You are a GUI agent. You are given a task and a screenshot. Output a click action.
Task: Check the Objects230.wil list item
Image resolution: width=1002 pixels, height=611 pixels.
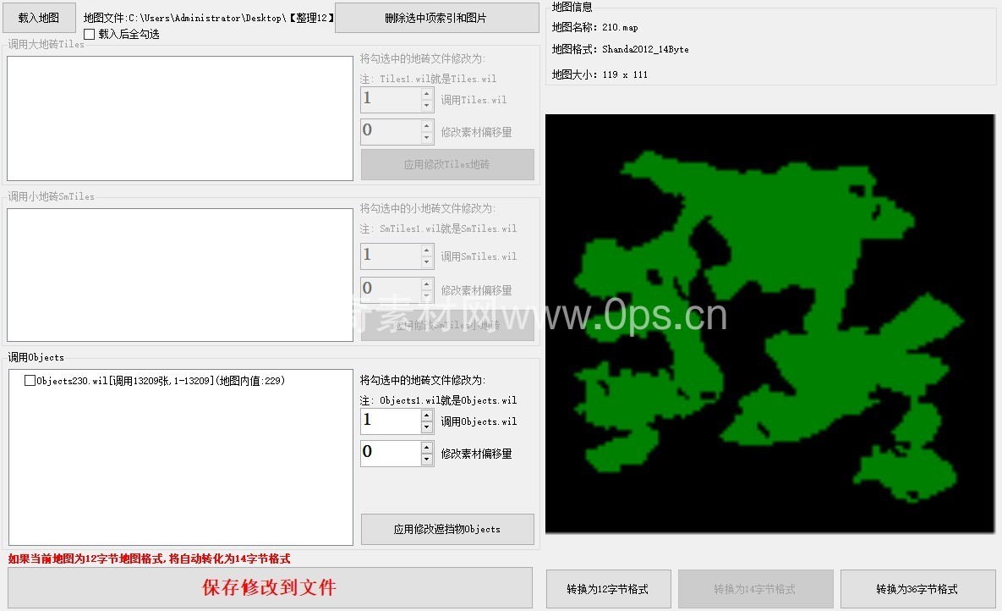click(30, 381)
